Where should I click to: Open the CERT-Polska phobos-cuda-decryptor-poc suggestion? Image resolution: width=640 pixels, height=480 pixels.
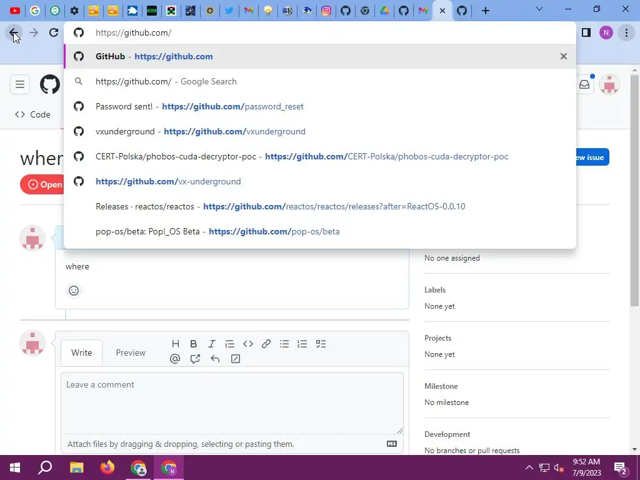tap(320, 156)
